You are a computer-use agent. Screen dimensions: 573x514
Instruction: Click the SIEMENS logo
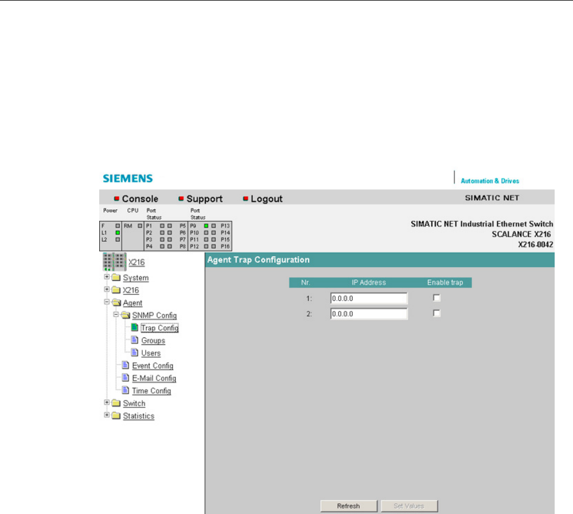coord(127,179)
